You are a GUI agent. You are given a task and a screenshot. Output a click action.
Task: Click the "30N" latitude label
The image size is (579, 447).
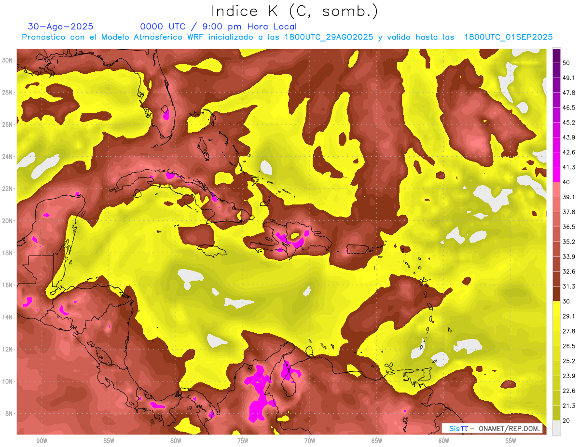7,60
